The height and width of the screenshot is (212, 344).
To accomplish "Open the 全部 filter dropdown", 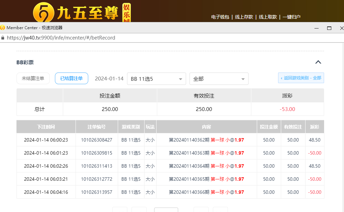I will [219, 79].
